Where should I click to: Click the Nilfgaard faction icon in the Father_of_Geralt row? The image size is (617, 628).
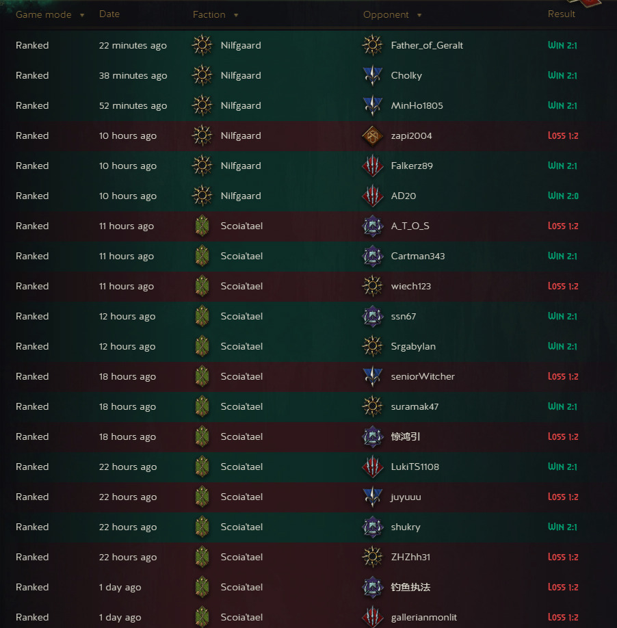pyautogui.click(x=202, y=46)
